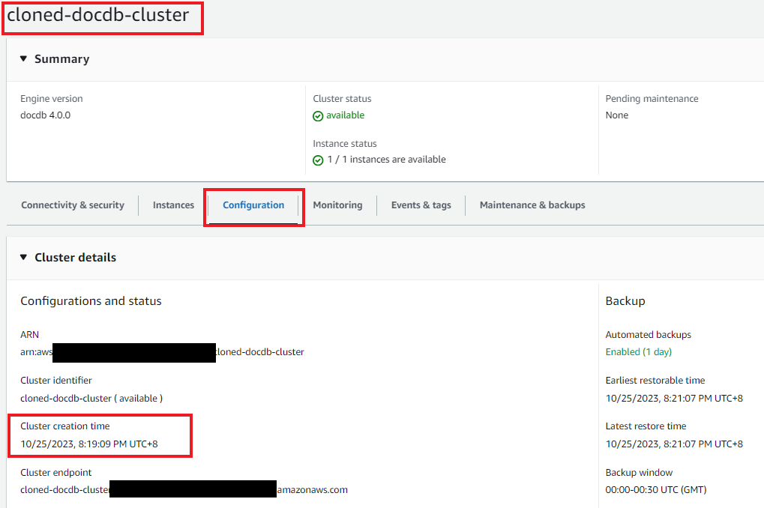Click the Pending maintenance label
Image resolution: width=764 pixels, height=508 pixels.
652,98
